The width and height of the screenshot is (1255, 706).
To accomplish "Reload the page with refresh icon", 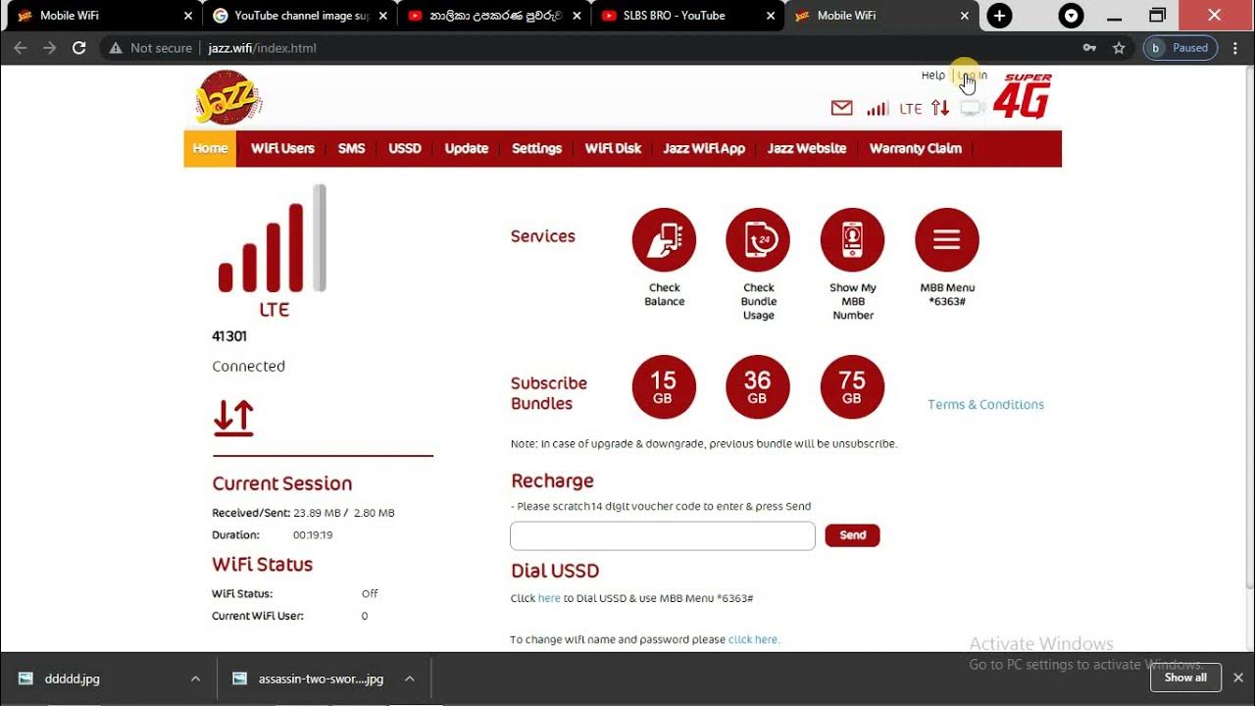I will pyautogui.click(x=79, y=47).
